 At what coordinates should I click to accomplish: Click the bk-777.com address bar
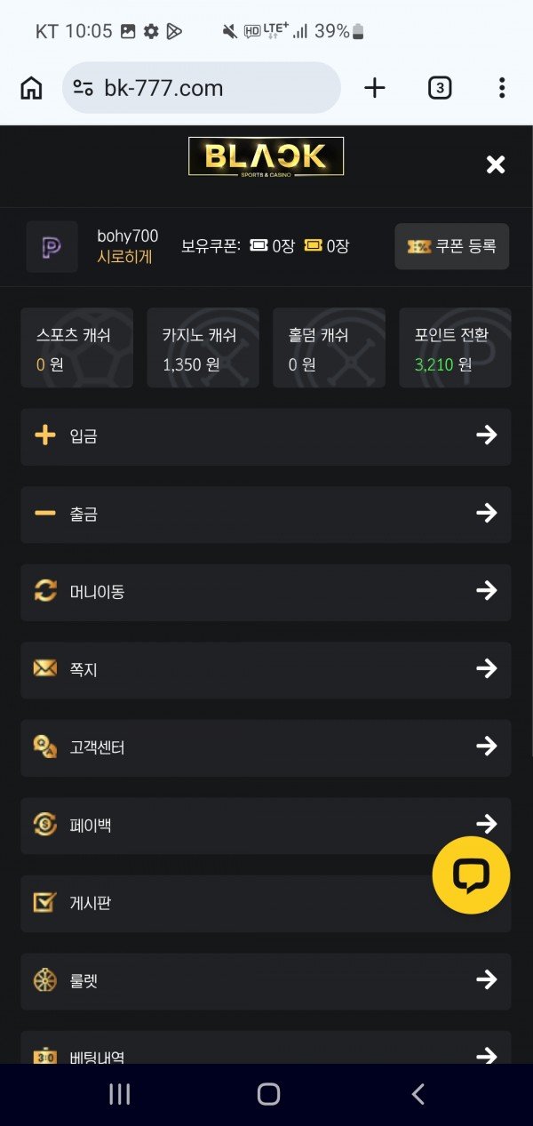[x=202, y=88]
